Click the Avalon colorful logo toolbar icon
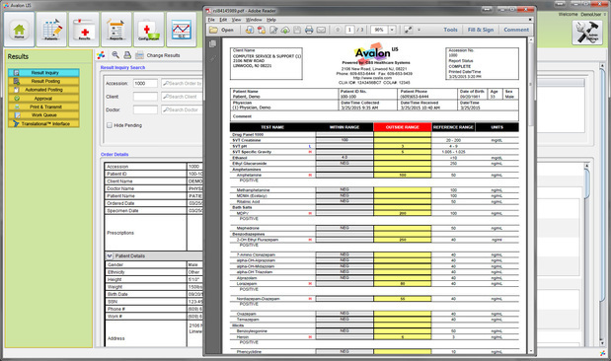Viewport: 611px width, 361px height. click(101, 55)
